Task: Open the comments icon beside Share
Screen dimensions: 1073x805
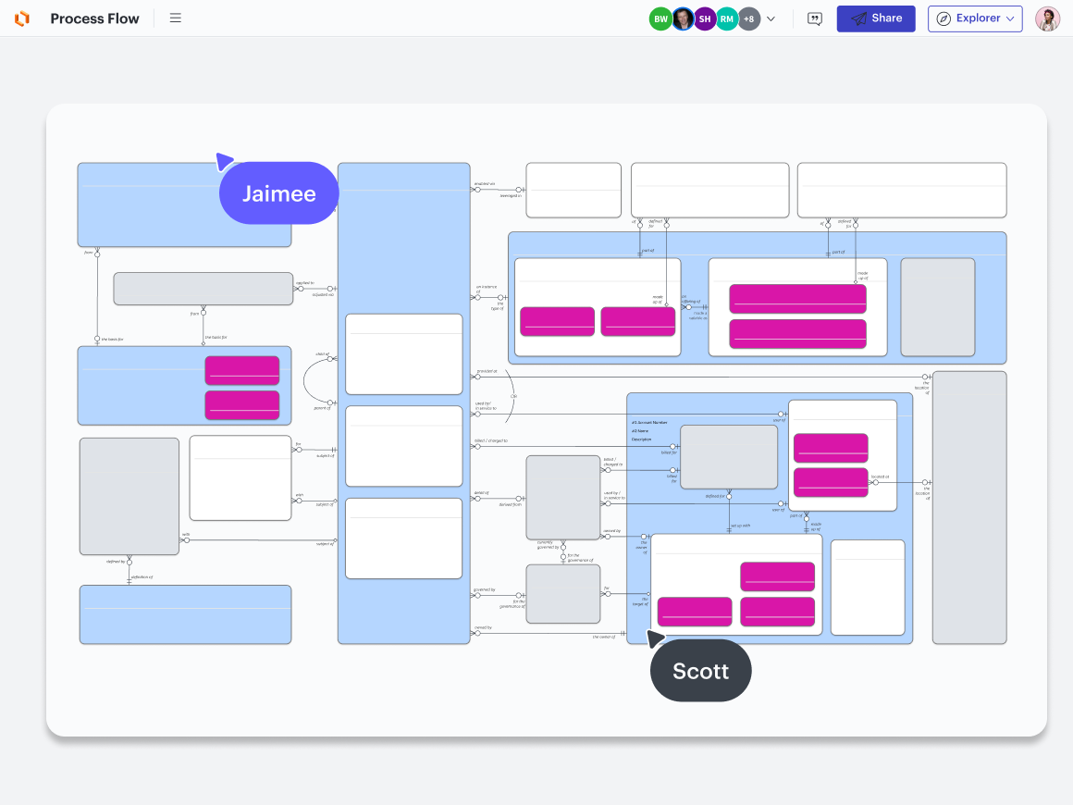Action: click(x=815, y=19)
